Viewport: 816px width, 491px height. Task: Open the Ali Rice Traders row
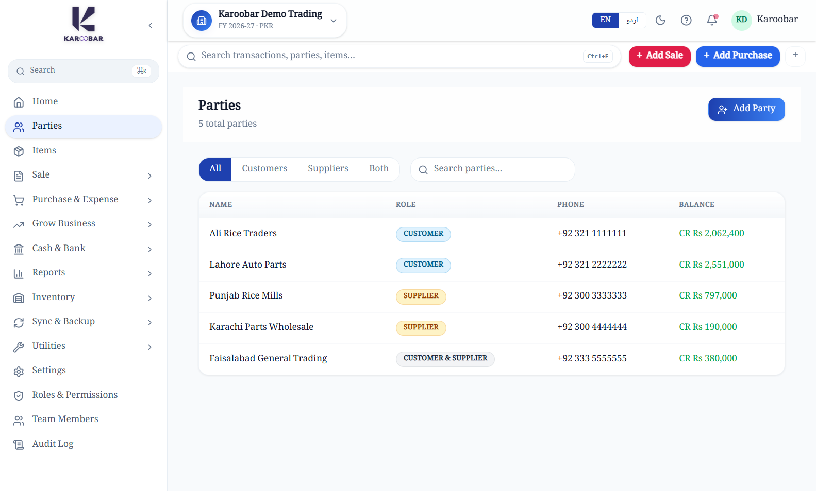coord(492,234)
